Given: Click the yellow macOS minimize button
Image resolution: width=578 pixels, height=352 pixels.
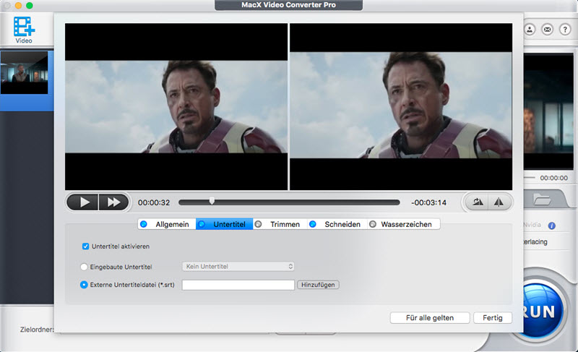Looking at the screenshot, I should pos(18,6).
